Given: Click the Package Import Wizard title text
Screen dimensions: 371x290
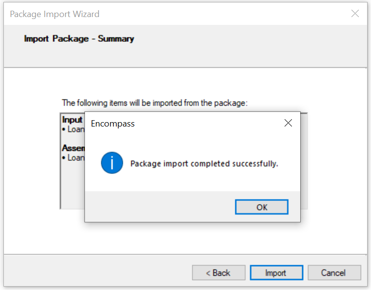Looking at the screenshot, I should click(x=55, y=14).
